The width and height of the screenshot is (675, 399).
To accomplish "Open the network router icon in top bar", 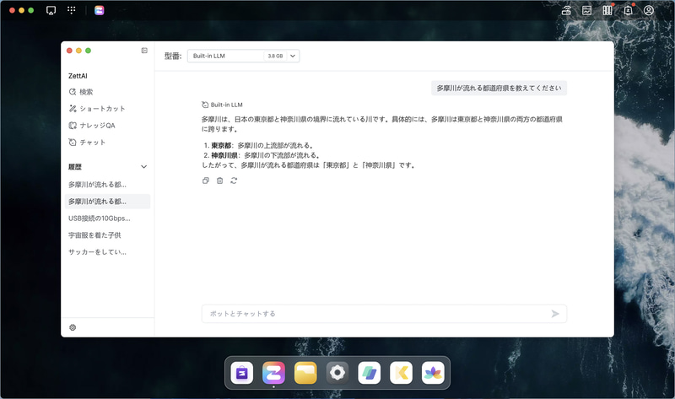I will (566, 10).
